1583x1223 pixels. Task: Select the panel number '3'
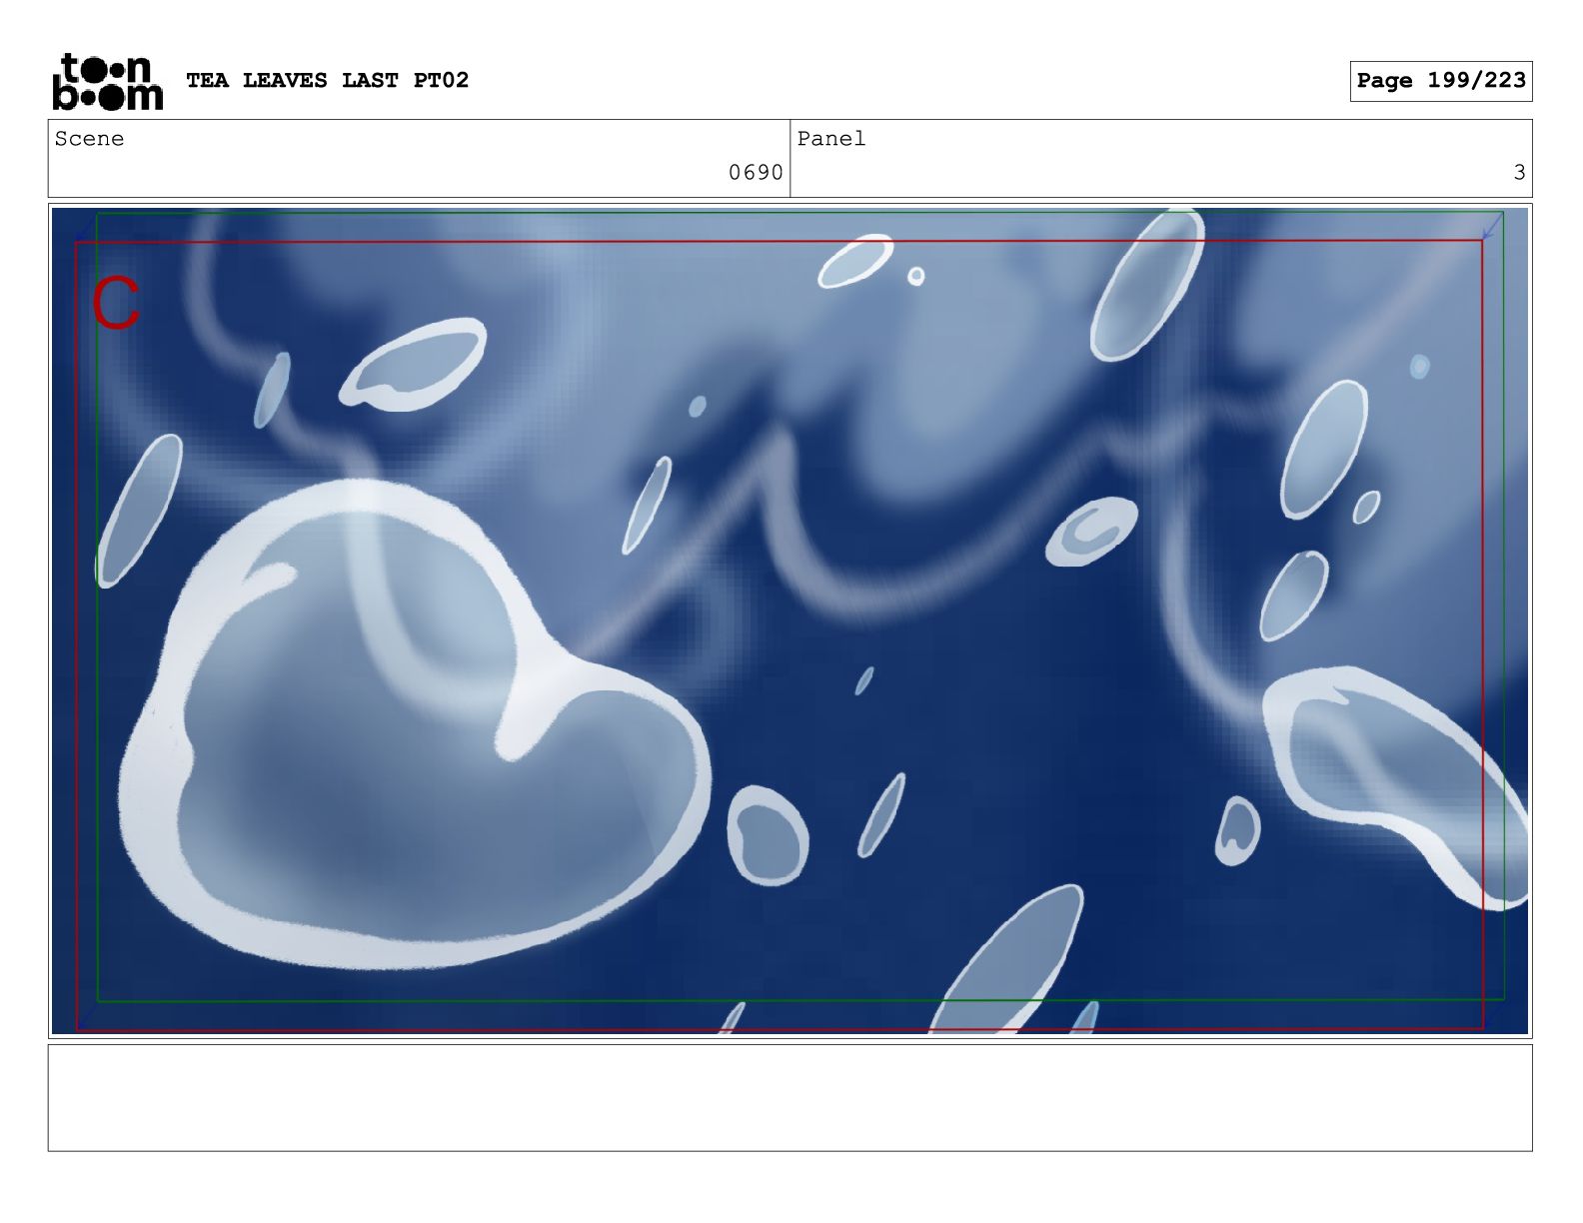(1519, 173)
